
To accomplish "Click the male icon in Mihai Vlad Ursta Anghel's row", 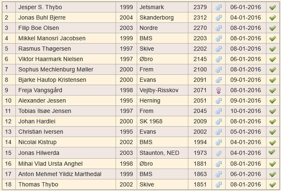I will [219, 164].
